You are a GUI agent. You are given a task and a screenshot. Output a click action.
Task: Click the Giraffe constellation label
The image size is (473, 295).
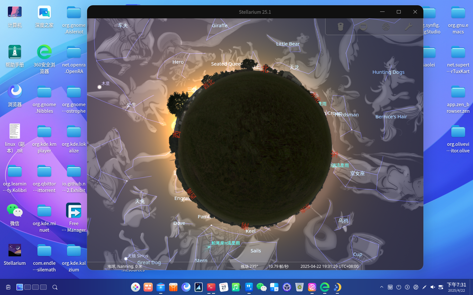pyautogui.click(x=220, y=26)
